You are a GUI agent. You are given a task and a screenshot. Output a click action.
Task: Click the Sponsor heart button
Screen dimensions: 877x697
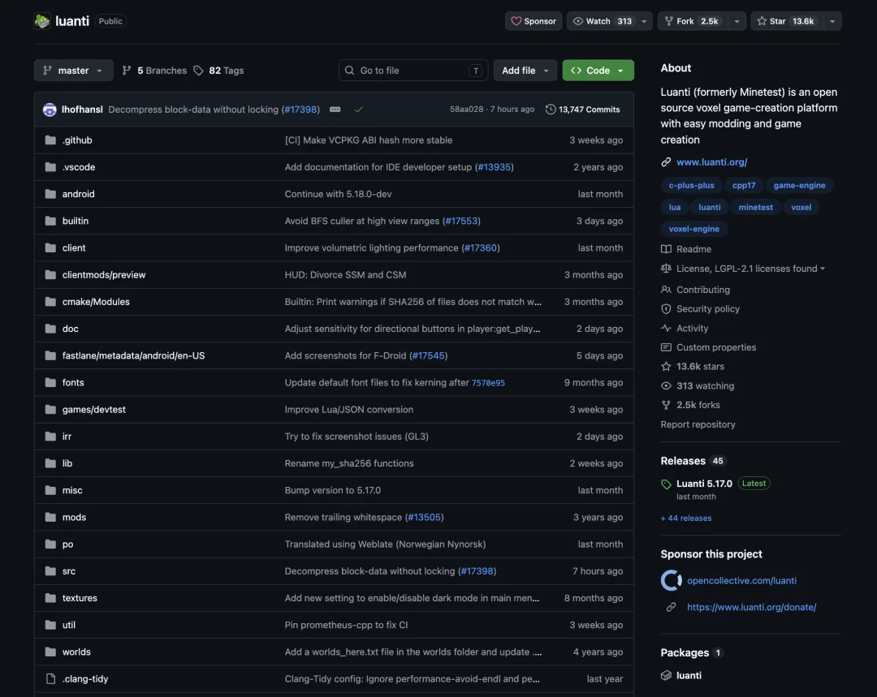click(534, 21)
